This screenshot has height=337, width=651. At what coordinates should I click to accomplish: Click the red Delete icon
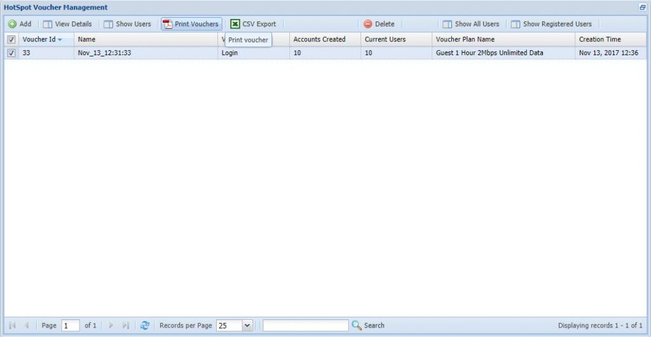point(368,24)
